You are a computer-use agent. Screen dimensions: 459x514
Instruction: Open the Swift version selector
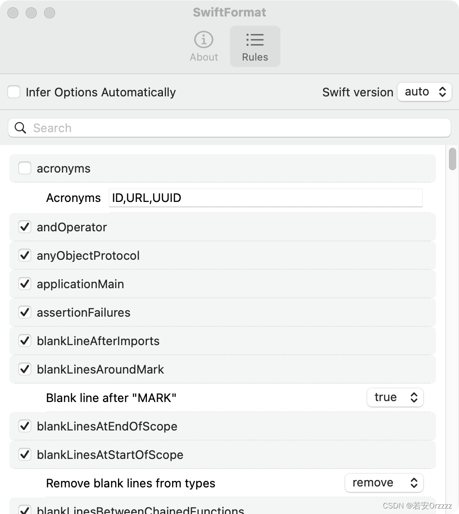(x=424, y=92)
